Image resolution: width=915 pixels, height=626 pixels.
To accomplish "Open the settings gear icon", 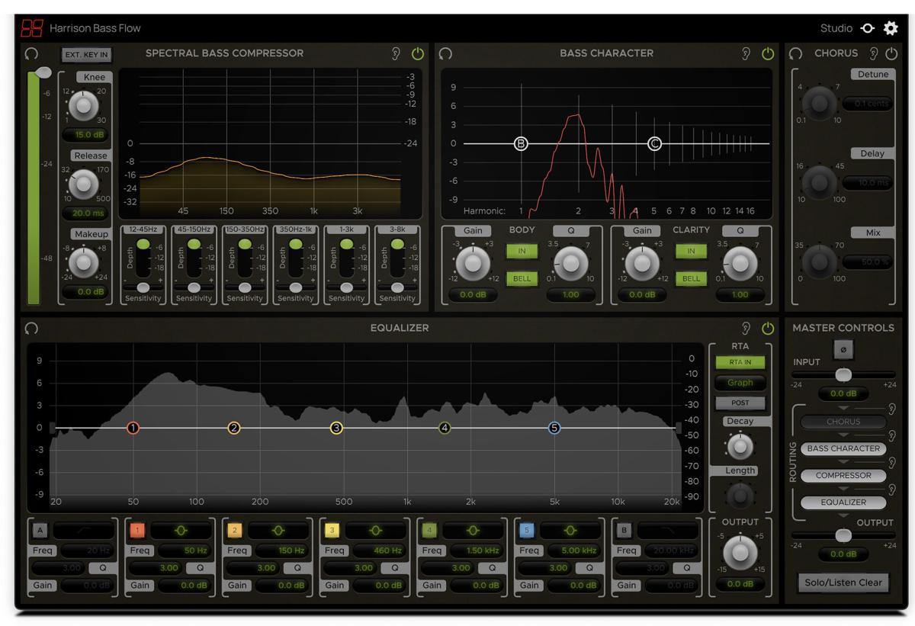I will point(891,28).
